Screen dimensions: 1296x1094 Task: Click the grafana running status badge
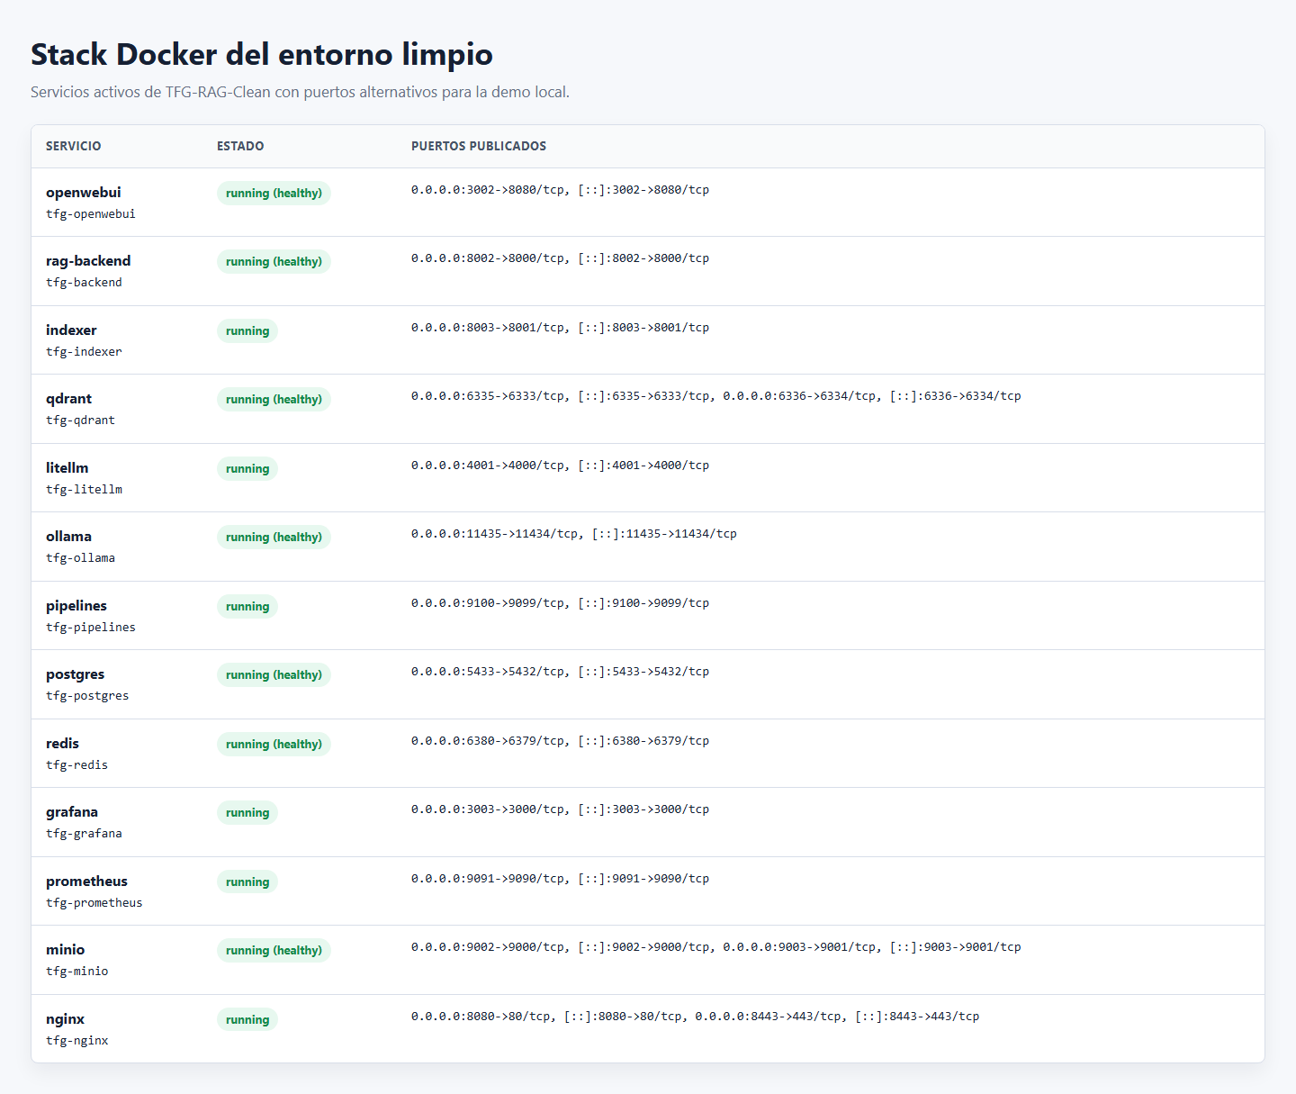click(x=247, y=813)
